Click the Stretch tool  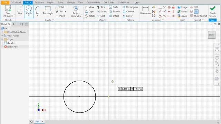114,11
